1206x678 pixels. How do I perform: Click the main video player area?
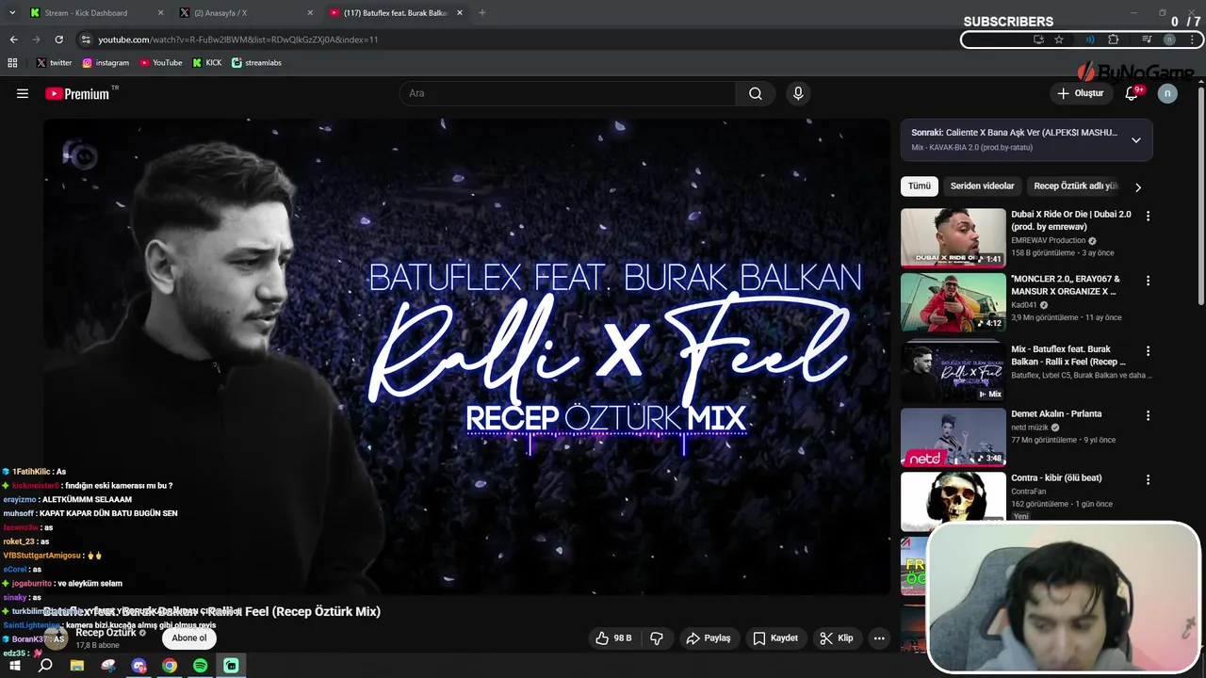click(x=467, y=356)
